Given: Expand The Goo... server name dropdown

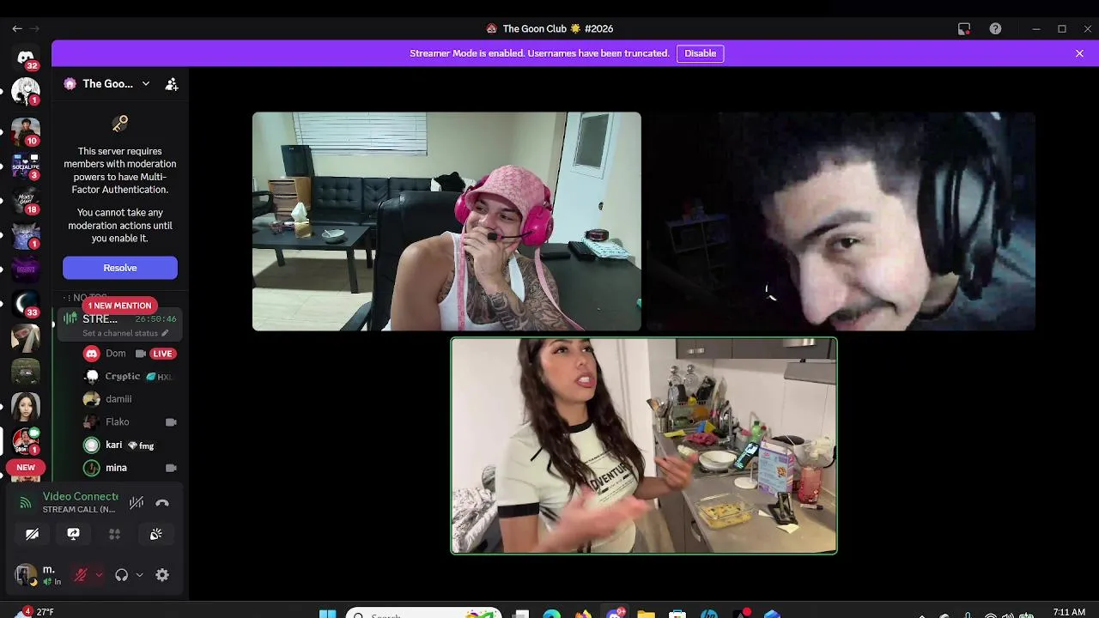Looking at the screenshot, I should point(146,84).
